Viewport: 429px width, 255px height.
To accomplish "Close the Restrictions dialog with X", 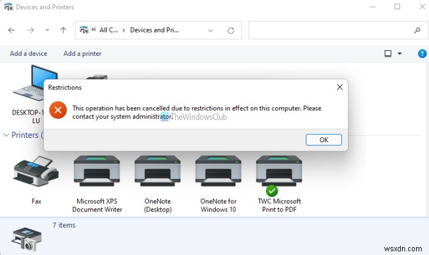I will 340,87.
